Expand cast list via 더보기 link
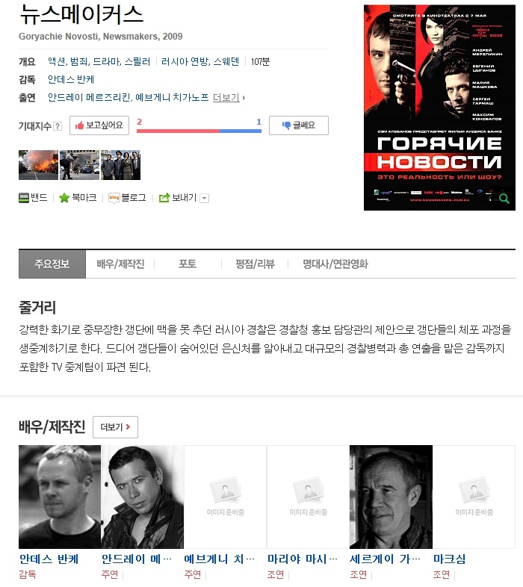The height and width of the screenshot is (587, 523). tap(229, 98)
